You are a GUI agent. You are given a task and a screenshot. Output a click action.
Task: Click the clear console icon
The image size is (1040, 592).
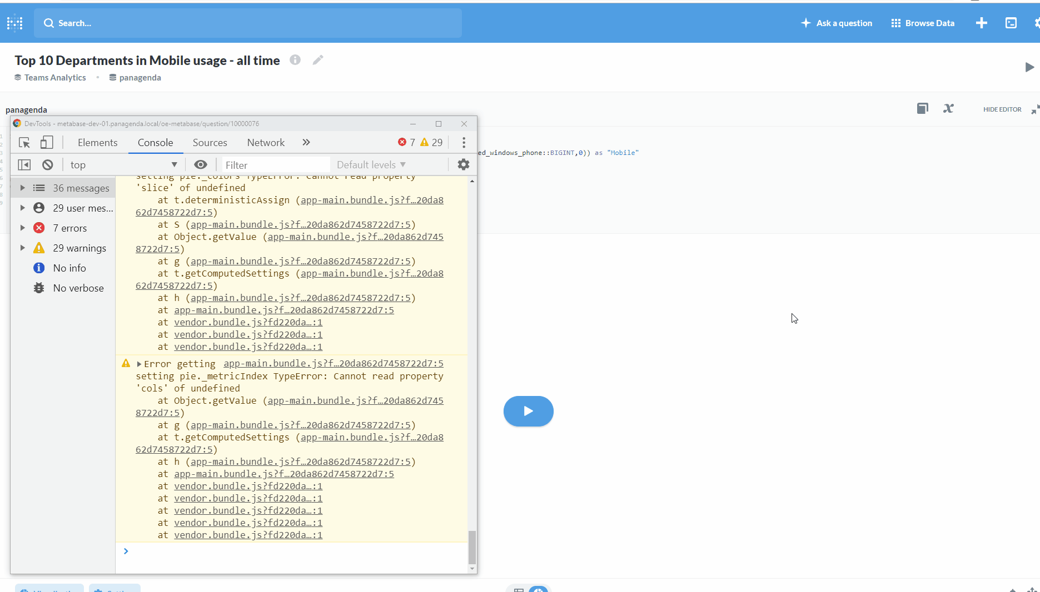pyautogui.click(x=47, y=164)
